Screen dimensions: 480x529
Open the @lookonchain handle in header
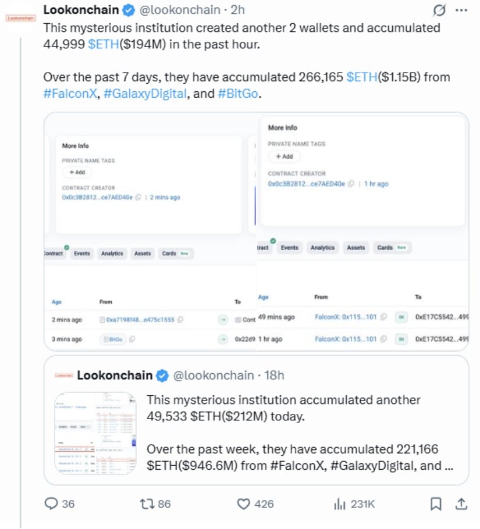point(180,10)
